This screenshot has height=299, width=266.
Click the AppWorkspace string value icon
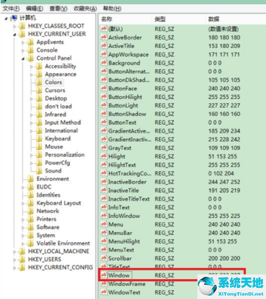(x=104, y=54)
